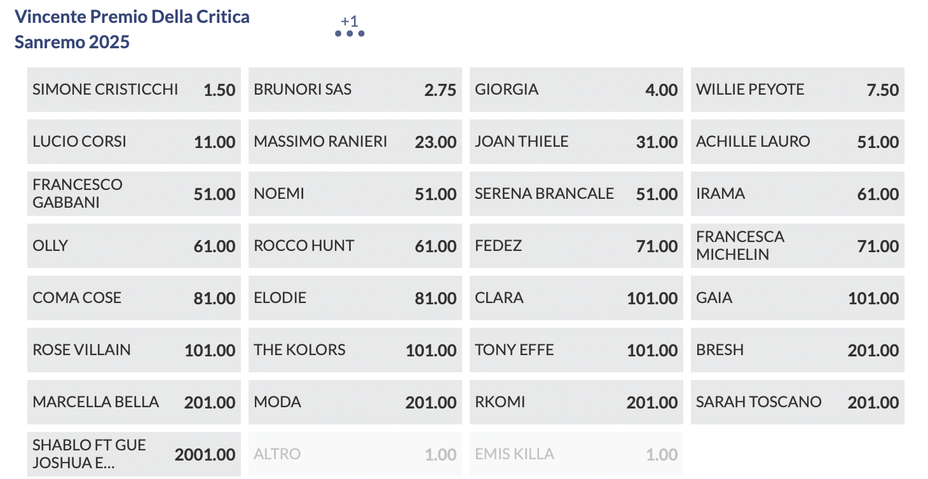Pick Giorgia at odds 4.00
Viewport: 928px width, 479px height.
pyautogui.click(x=577, y=90)
